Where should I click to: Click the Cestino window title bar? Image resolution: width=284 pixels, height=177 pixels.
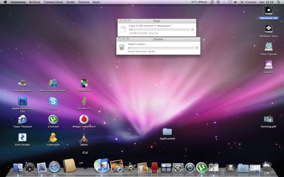[158, 39]
